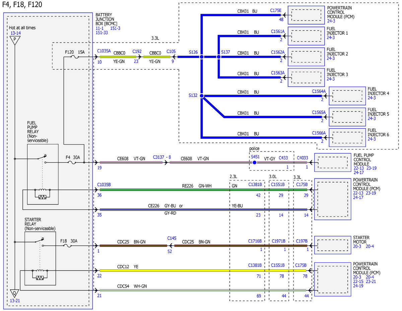Click the S132 splice junction
Screen dimensions: 402x311
tap(202, 96)
